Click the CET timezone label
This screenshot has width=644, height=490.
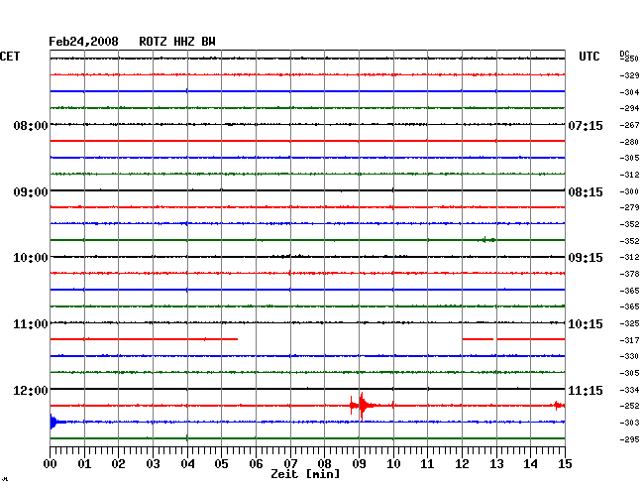tap(10, 57)
